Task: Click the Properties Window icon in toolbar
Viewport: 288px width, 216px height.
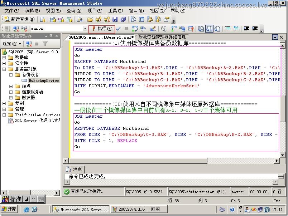Action: 167,19
